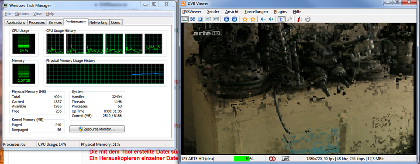The image size is (420, 164).
Task: Select the Performance tab
Action: point(76,22)
